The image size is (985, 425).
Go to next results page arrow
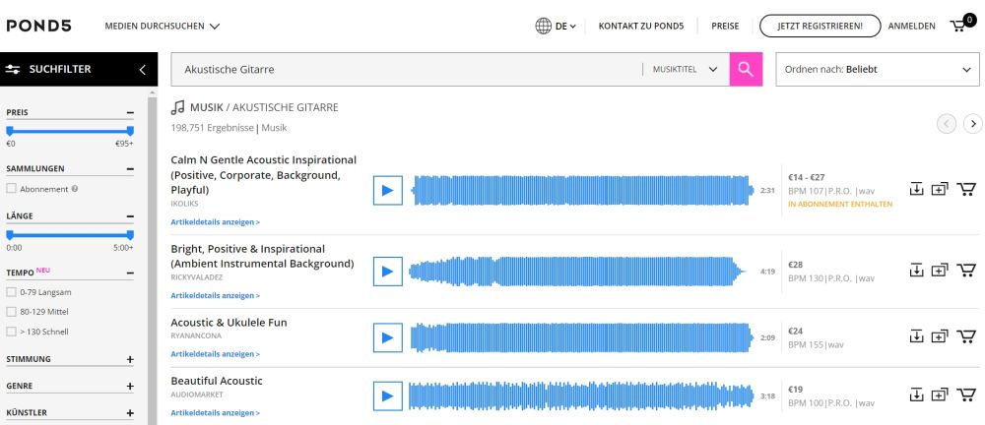[x=972, y=124]
